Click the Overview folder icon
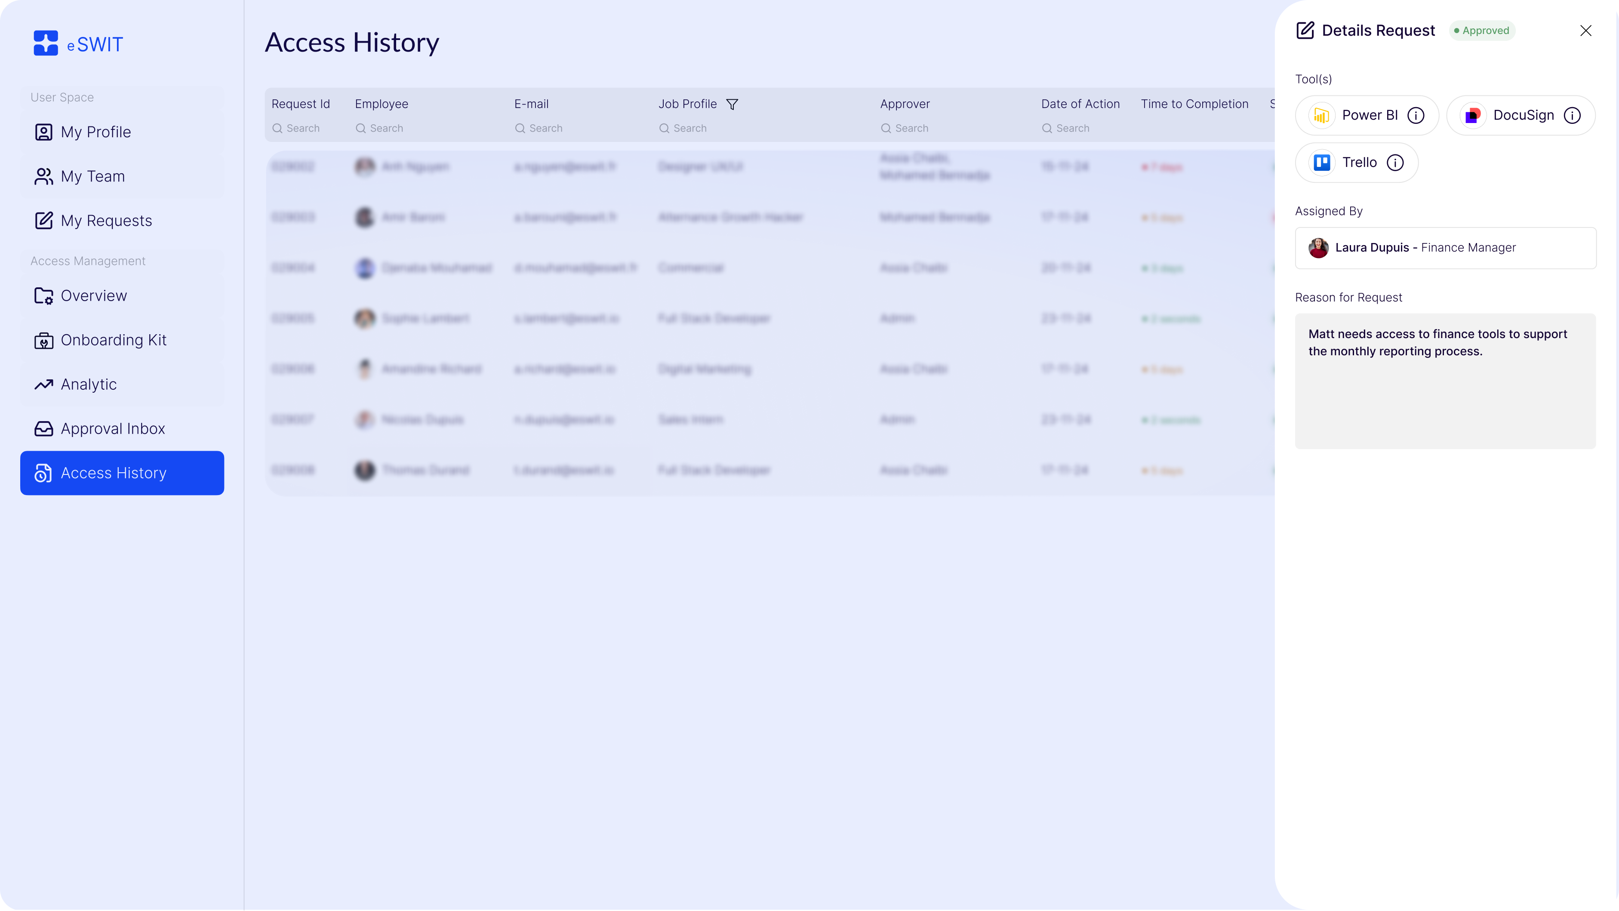The width and height of the screenshot is (1619, 911). (x=43, y=296)
